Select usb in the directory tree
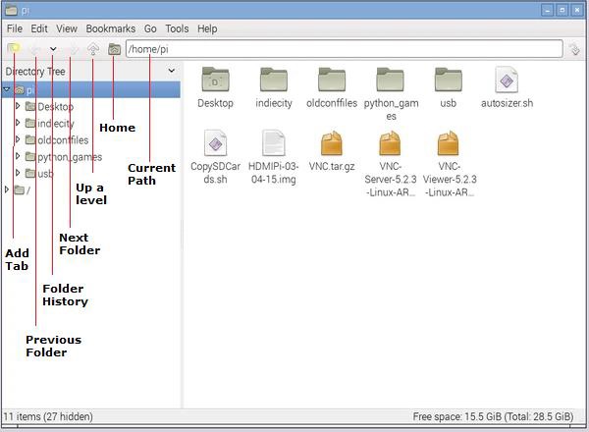589x432 pixels. pyautogui.click(x=45, y=174)
